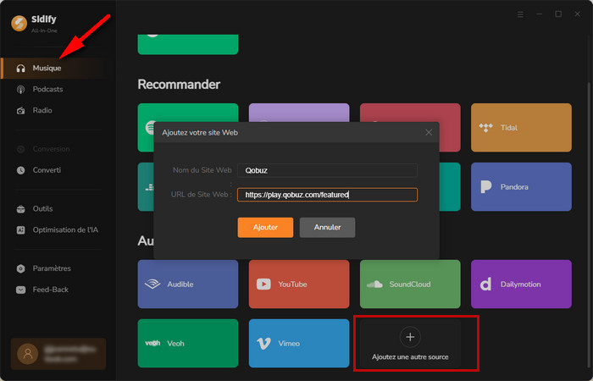Open the hamburger menu in title bar
The image size is (593, 381).
pyautogui.click(x=520, y=14)
